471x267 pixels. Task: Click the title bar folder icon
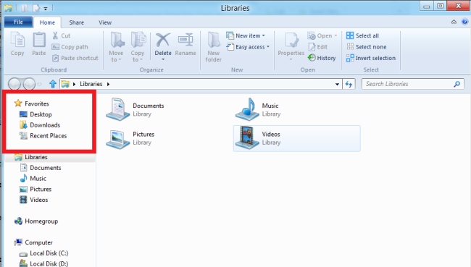[x=8, y=8]
